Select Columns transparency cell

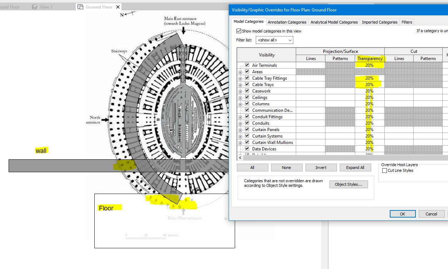pyautogui.click(x=369, y=104)
